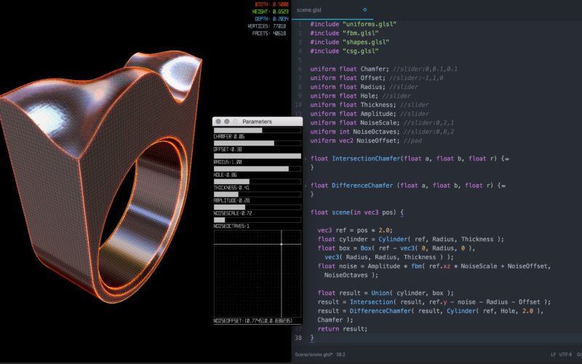Click the 38:2 cursor position indicator
This screenshot has width=582, height=364.
[340, 355]
